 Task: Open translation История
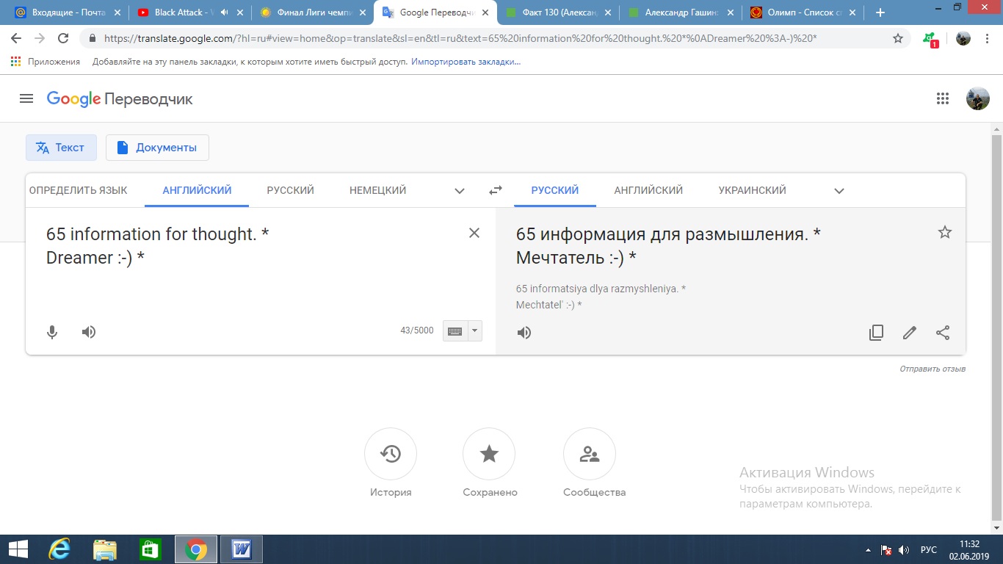(391, 463)
